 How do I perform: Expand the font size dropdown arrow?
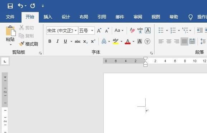pyautogui.click(x=92, y=31)
